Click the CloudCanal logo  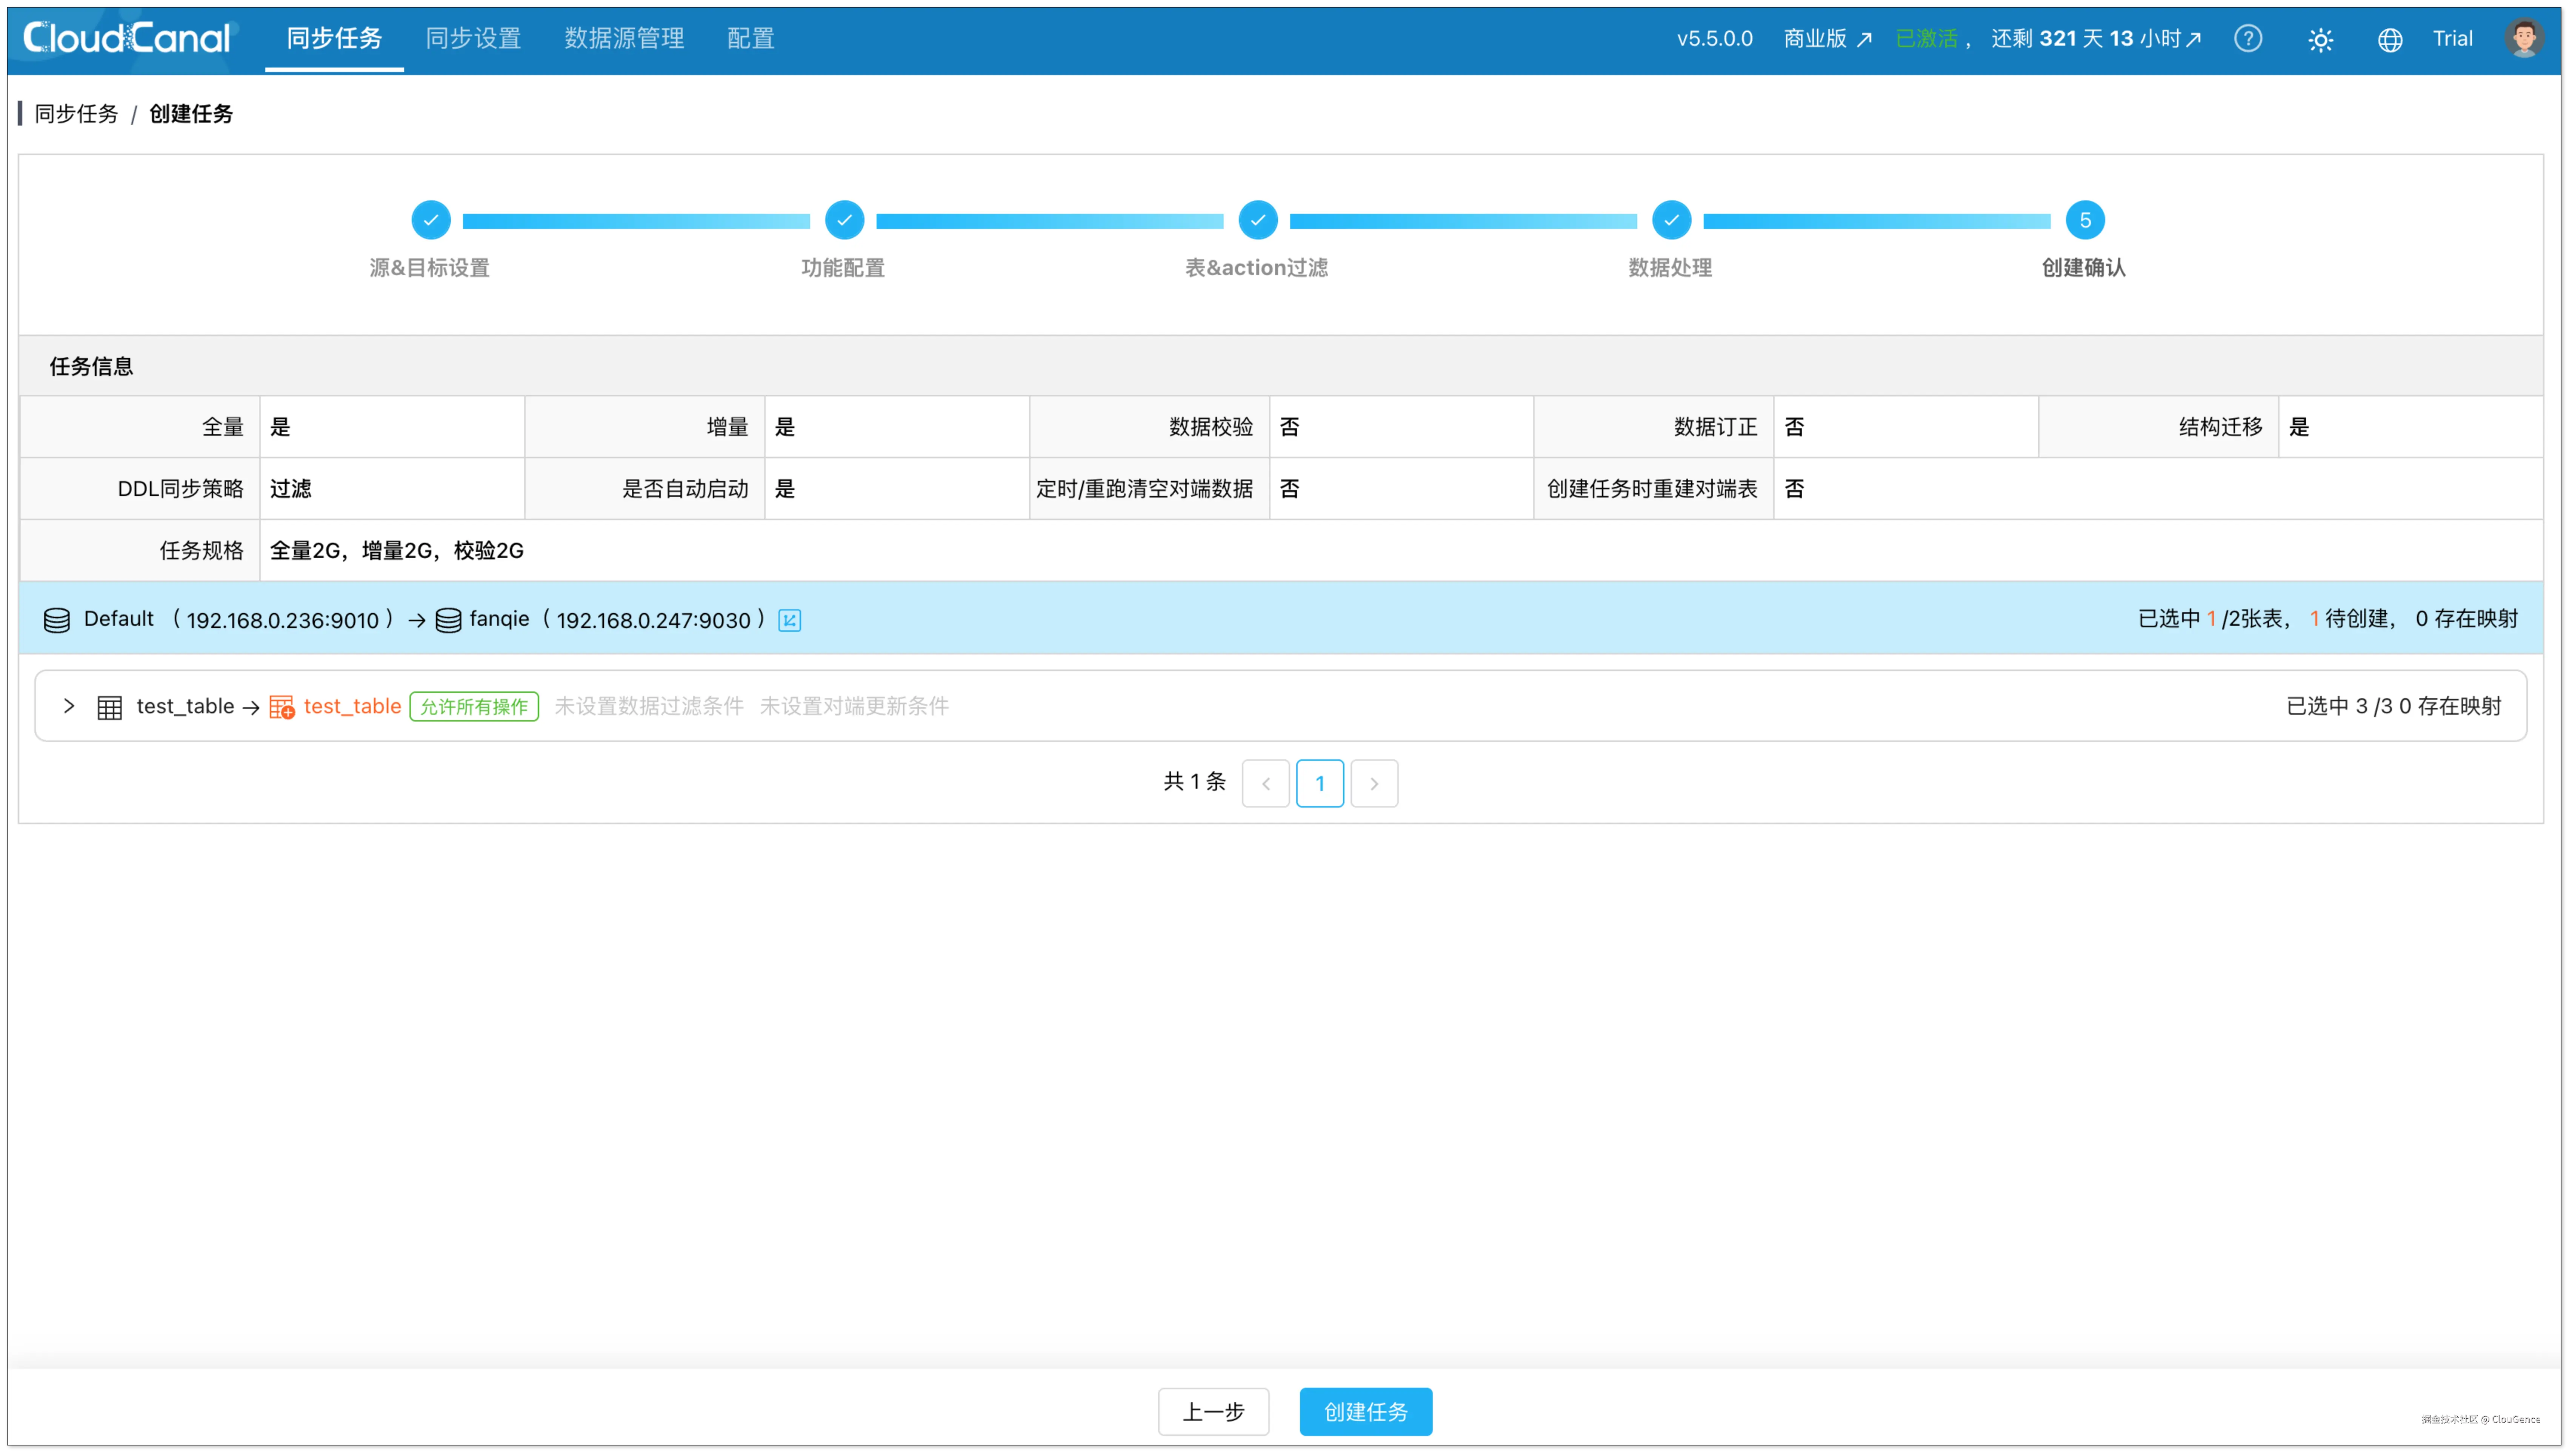tap(127, 38)
